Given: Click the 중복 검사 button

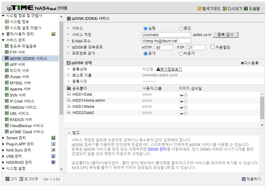Looking at the screenshot, I should coord(225,35).
